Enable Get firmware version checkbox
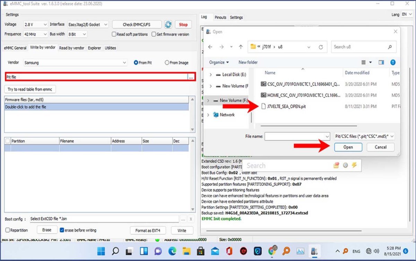Screen dimensions: 416x261 pos(154,34)
